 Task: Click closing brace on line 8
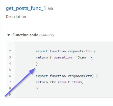click(x=37, y=89)
